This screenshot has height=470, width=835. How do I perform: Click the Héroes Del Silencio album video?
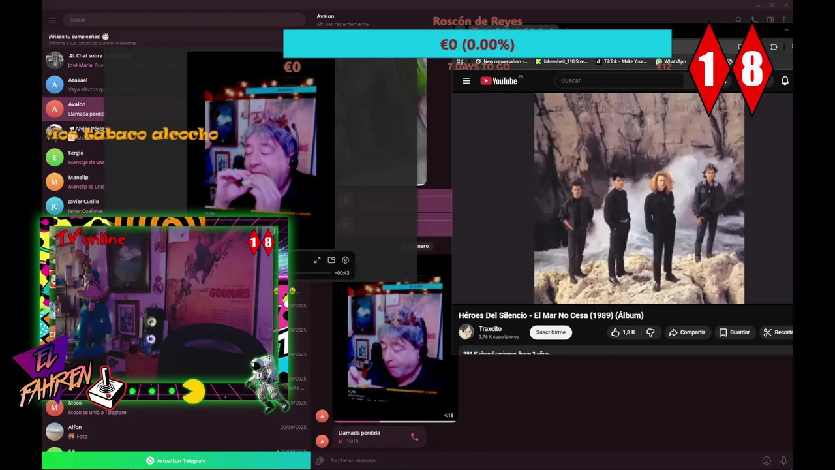tap(639, 198)
